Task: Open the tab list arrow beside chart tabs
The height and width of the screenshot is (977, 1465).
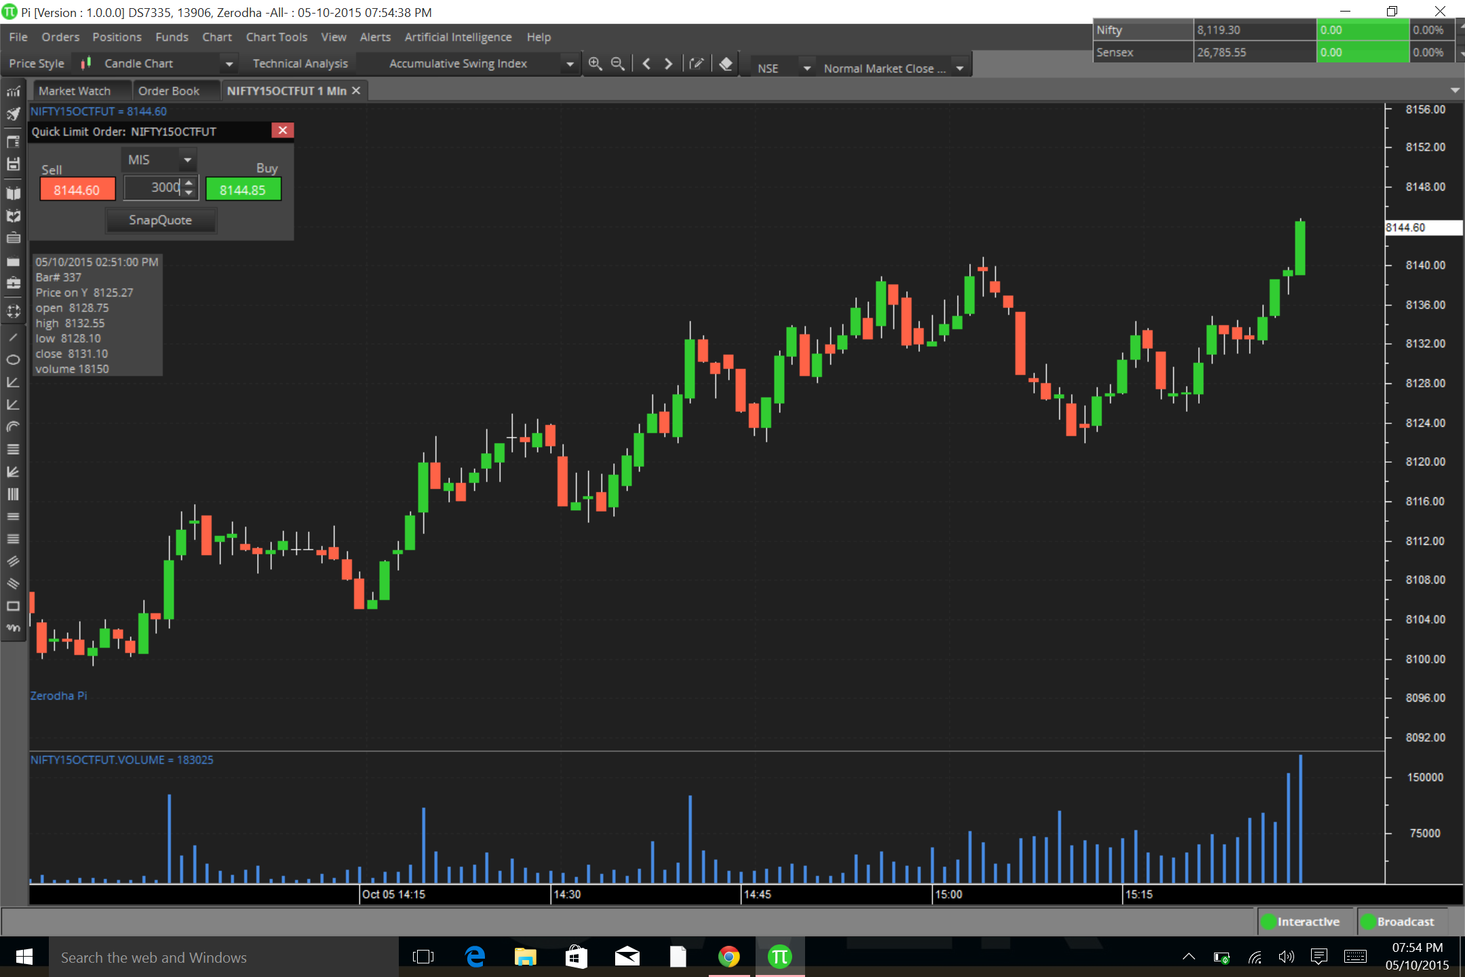Action: pos(1455,90)
